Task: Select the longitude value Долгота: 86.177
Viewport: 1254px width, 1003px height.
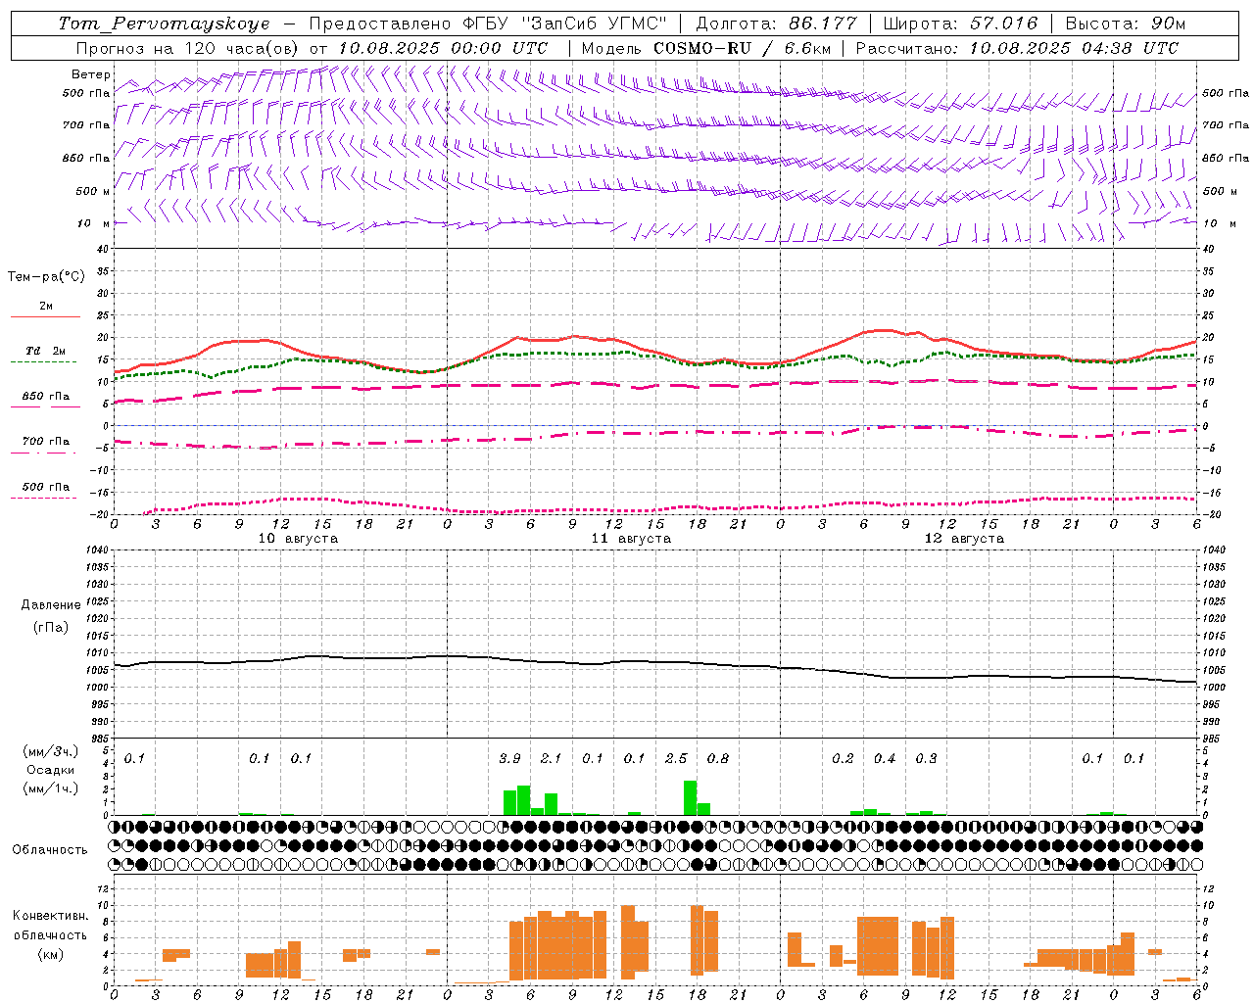Action: pos(776,24)
